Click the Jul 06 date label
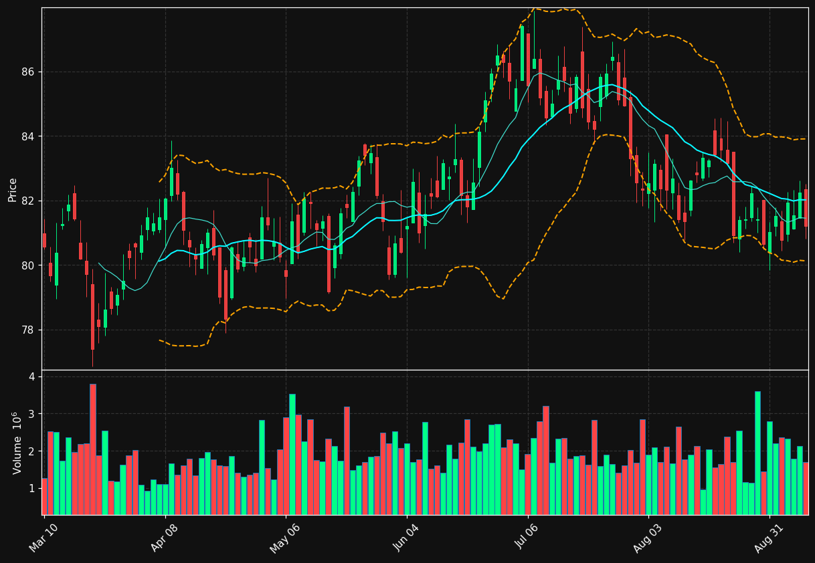 point(527,538)
